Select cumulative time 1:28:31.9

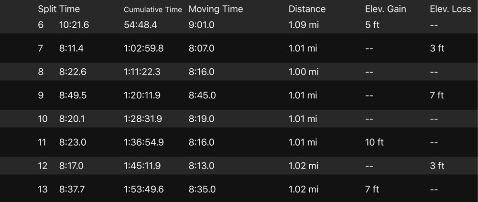coord(142,119)
